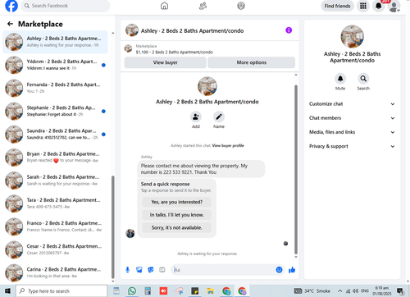Expand Customize chat section

pyautogui.click(x=352, y=104)
